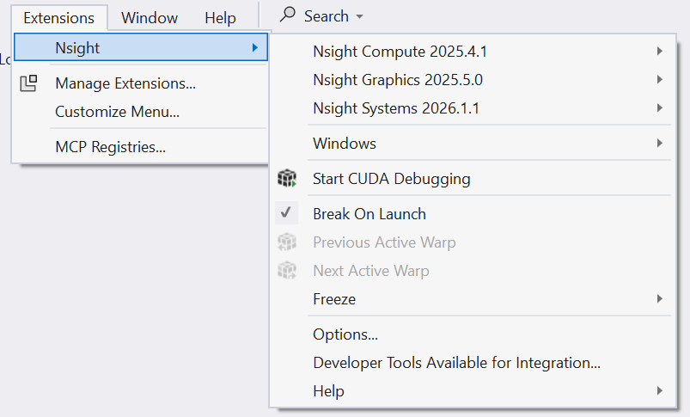Click the Start CUDA Debugging cube icon
Screen dimensions: 690x417
click(x=287, y=179)
